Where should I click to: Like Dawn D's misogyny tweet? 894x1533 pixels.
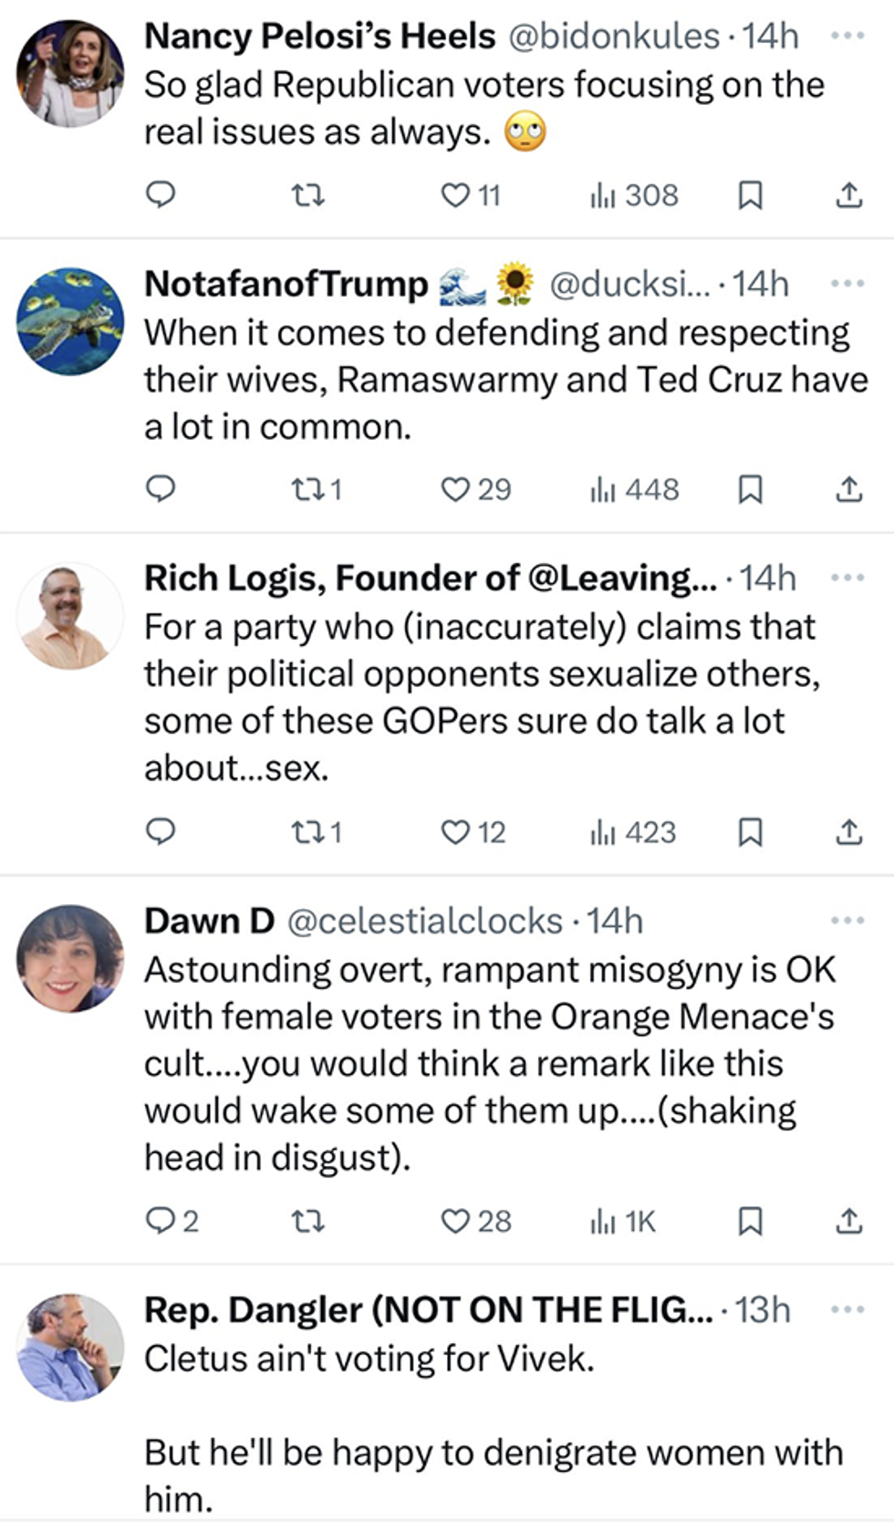456,1220
